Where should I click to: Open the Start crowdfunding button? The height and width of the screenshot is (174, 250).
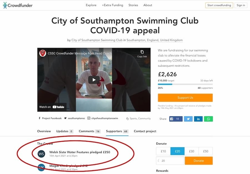point(219,5)
